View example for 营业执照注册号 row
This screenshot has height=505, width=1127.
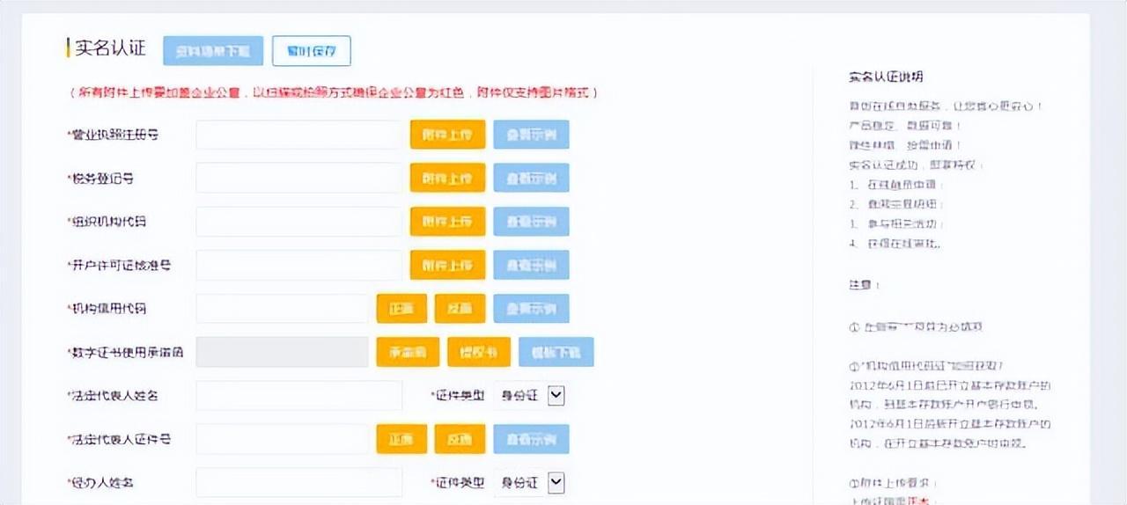pos(531,135)
